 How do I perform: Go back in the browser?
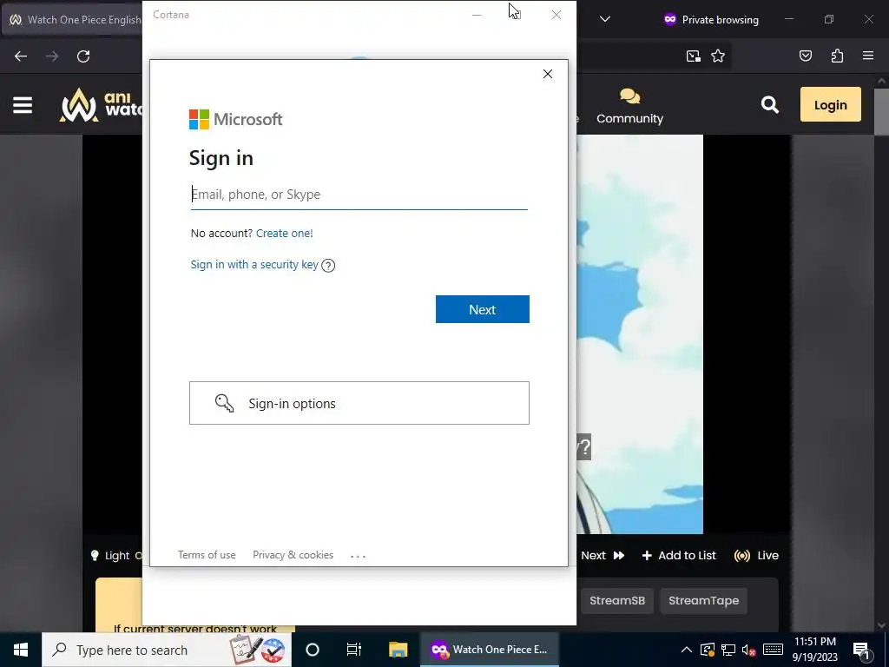21,56
